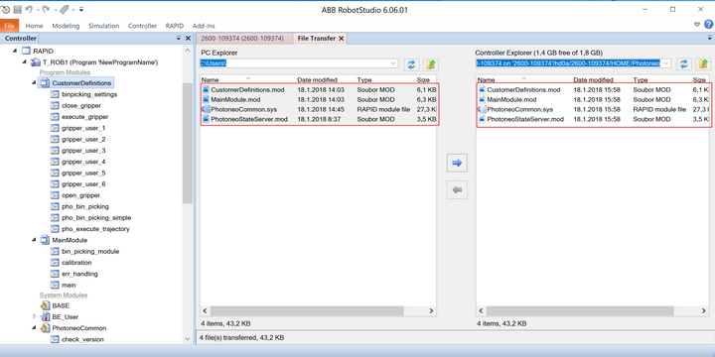Select the 2600-109374 document tab
Screen dimensions: 715x357
pyautogui.click(x=242, y=39)
